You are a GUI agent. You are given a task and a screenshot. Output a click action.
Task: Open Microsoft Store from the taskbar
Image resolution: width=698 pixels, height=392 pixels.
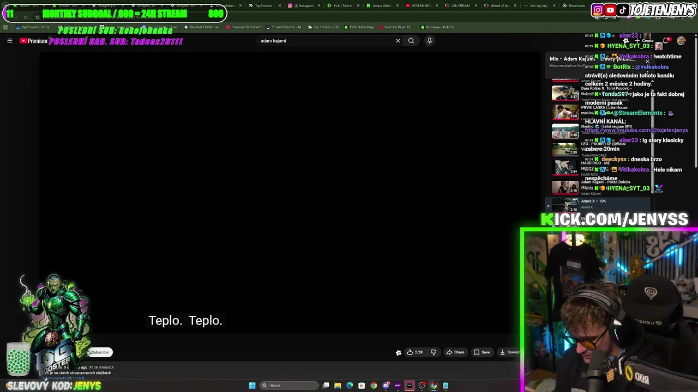[362, 385]
